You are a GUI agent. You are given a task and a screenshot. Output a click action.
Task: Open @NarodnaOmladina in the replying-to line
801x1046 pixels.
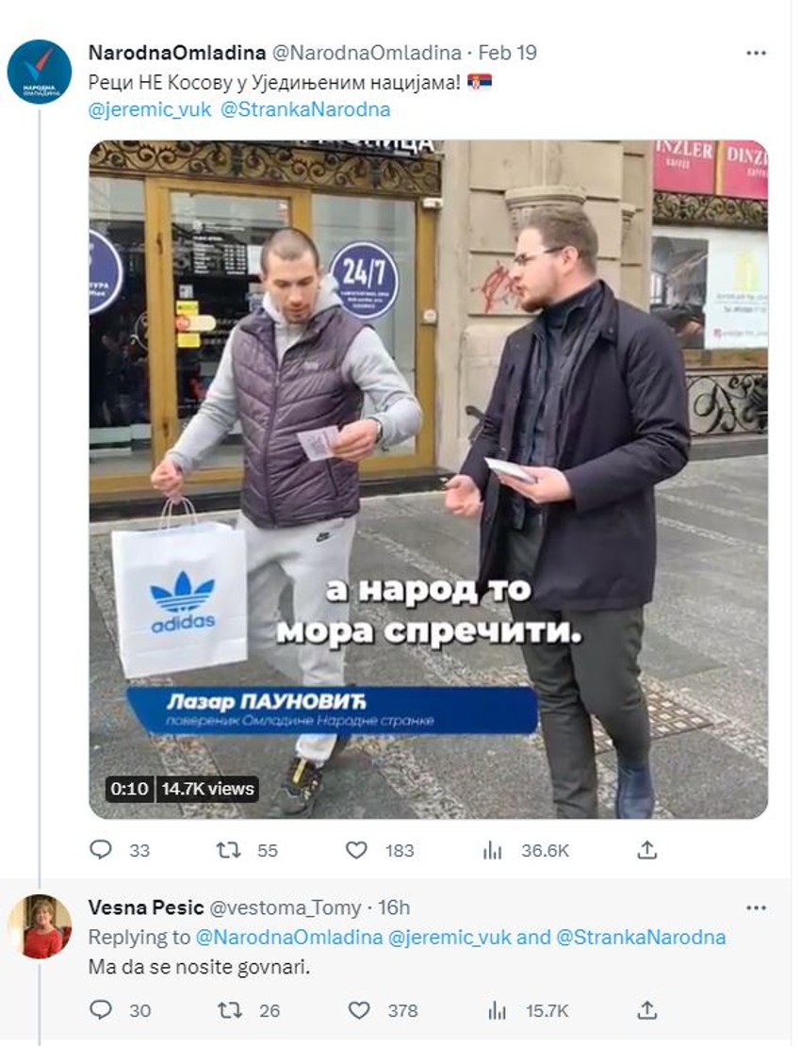coord(288,938)
